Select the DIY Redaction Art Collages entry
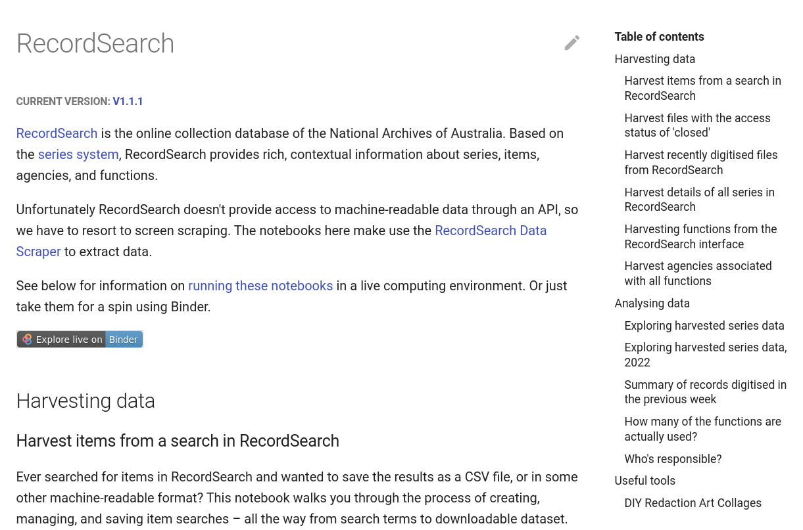Screen dimensions: 803x530 click(x=693, y=503)
